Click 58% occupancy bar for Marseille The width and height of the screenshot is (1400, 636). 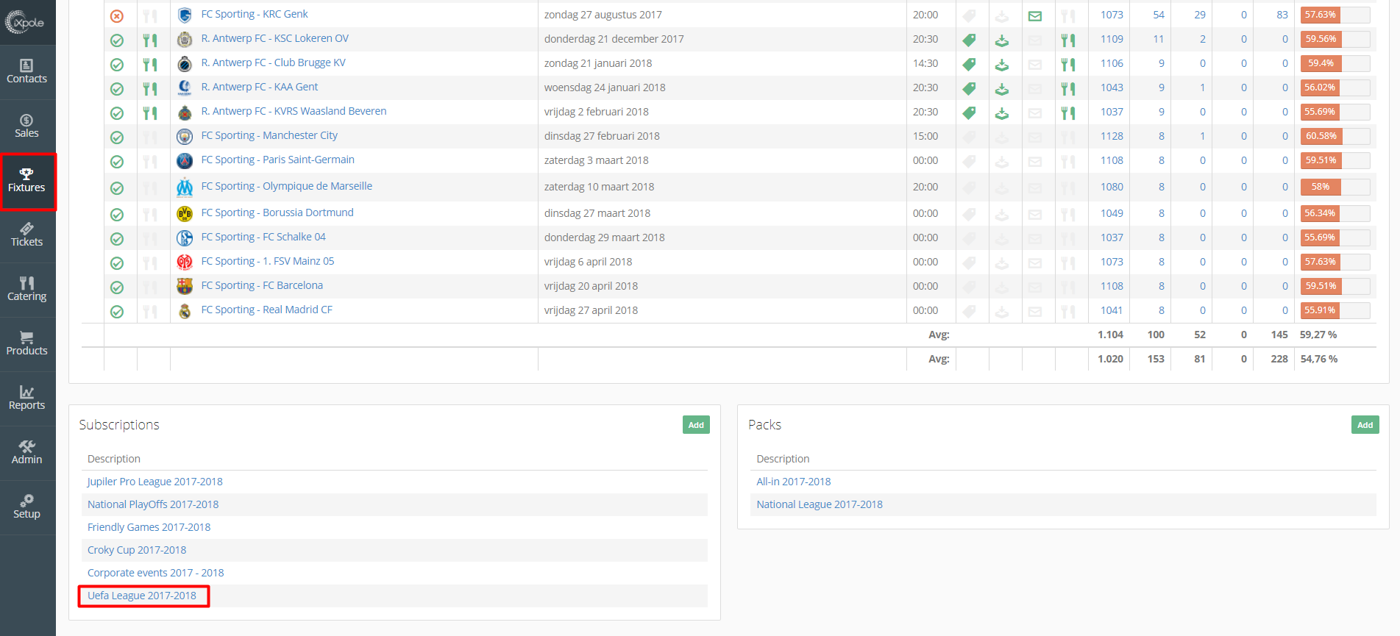(x=1335, y=187)
